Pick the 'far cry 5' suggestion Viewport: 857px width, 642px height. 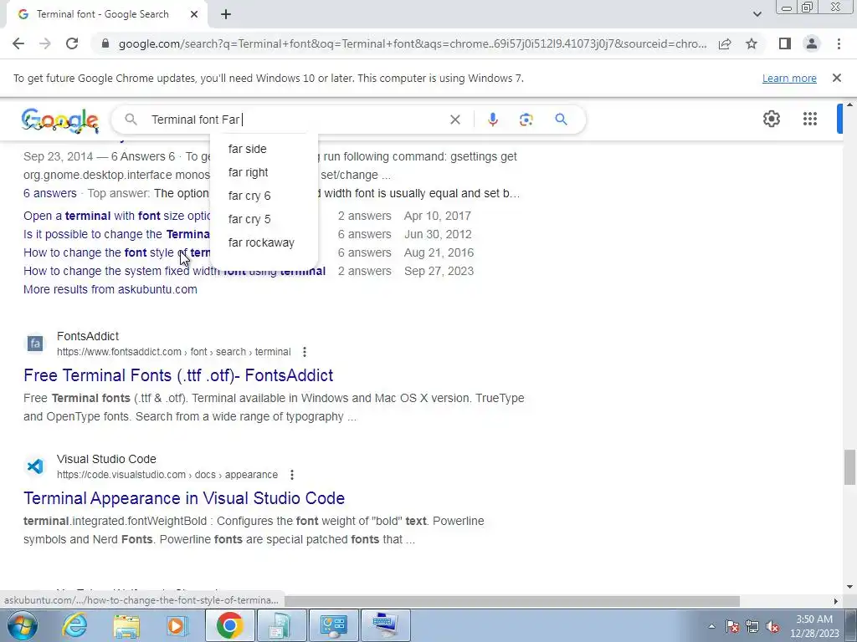click(x=264, y=220)
